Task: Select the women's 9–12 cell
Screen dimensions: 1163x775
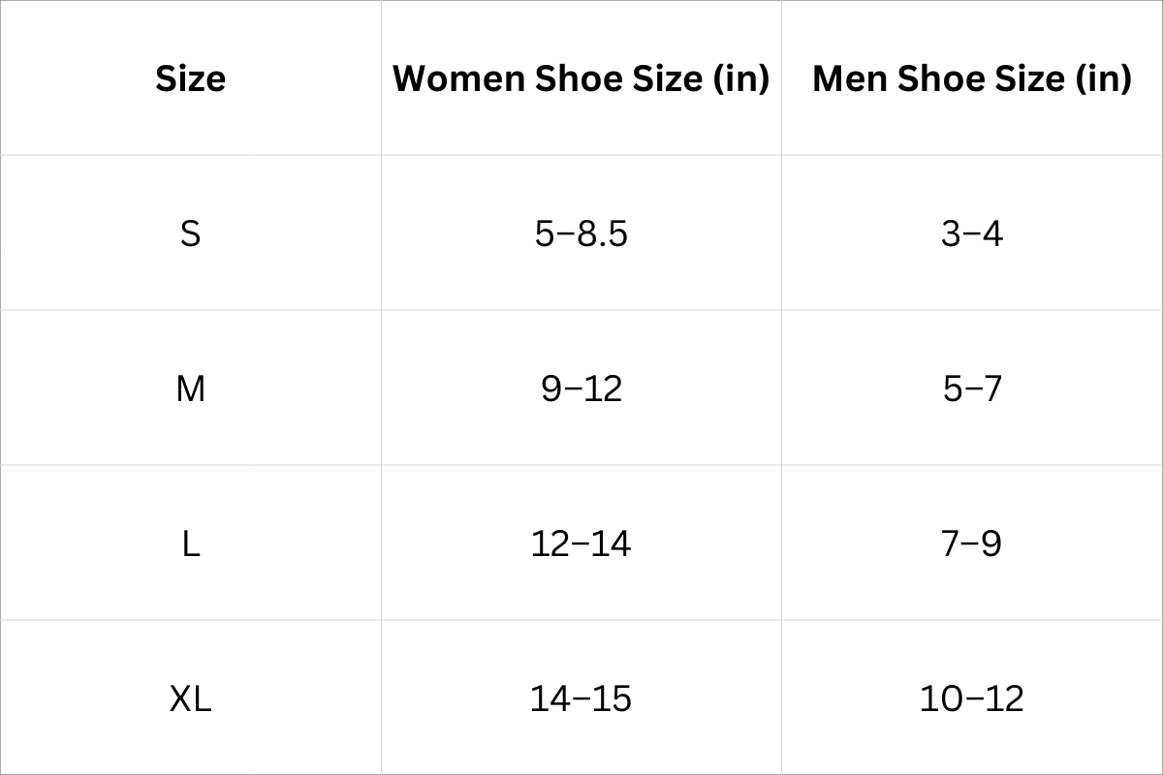Action: click(x=581, y=388)
